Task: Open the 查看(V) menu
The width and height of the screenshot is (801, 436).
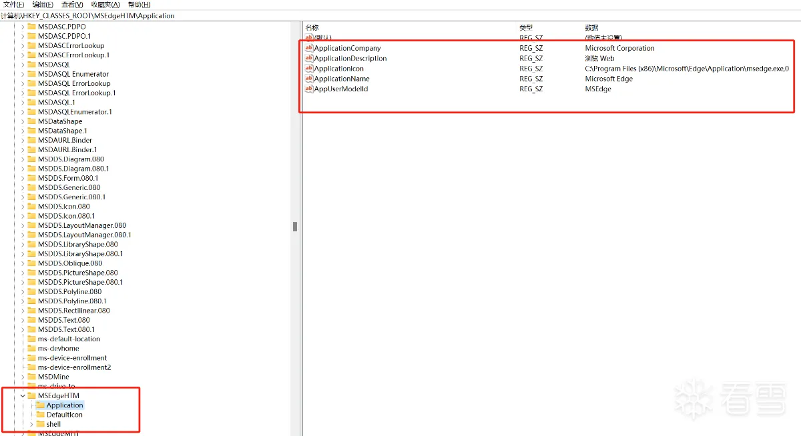Action: click(73, 5)
